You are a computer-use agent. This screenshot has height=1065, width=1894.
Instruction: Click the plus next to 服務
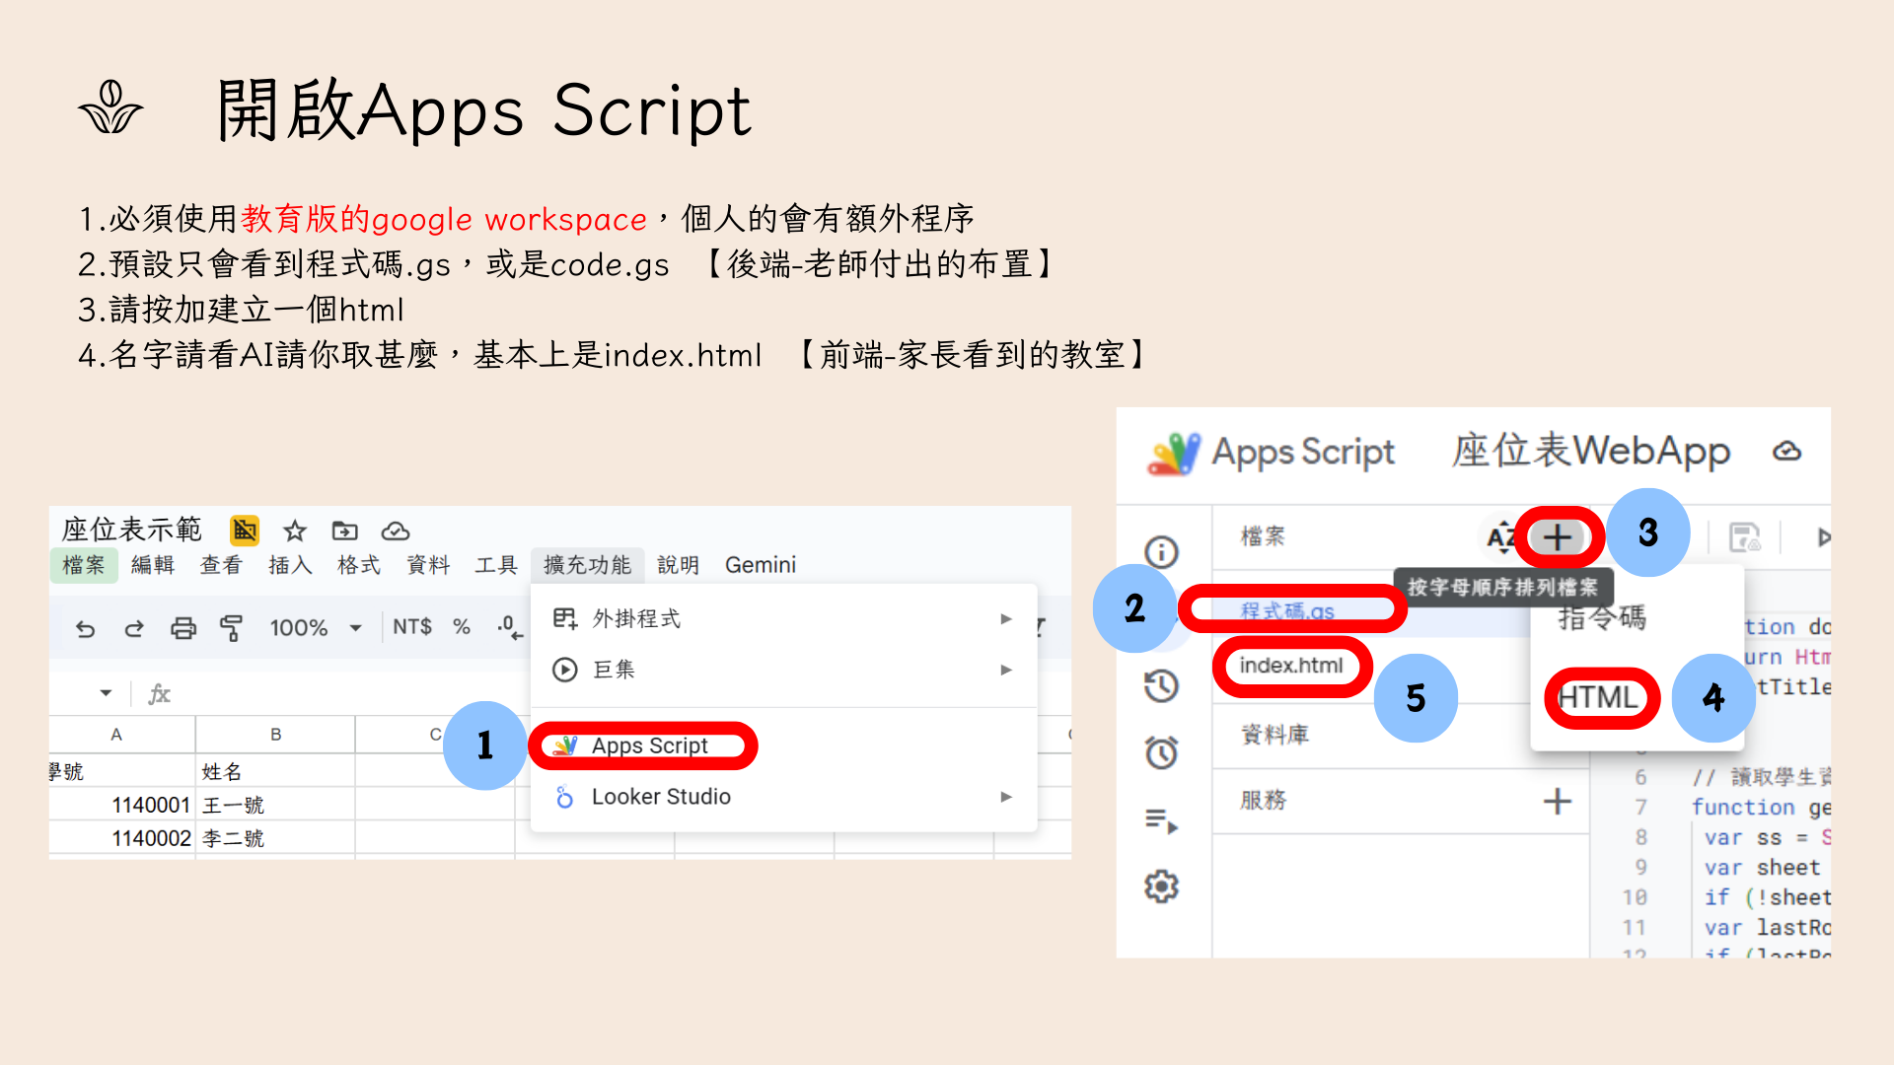click(x=1558, y=801)
